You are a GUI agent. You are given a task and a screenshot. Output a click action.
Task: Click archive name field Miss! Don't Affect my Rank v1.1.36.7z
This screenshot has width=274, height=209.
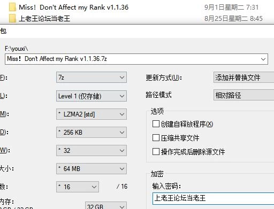[x=136, y=59]
